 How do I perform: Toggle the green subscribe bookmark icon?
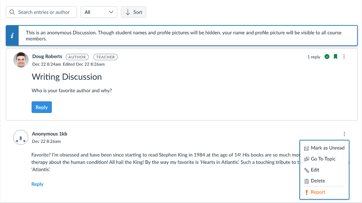pos(336,57)
